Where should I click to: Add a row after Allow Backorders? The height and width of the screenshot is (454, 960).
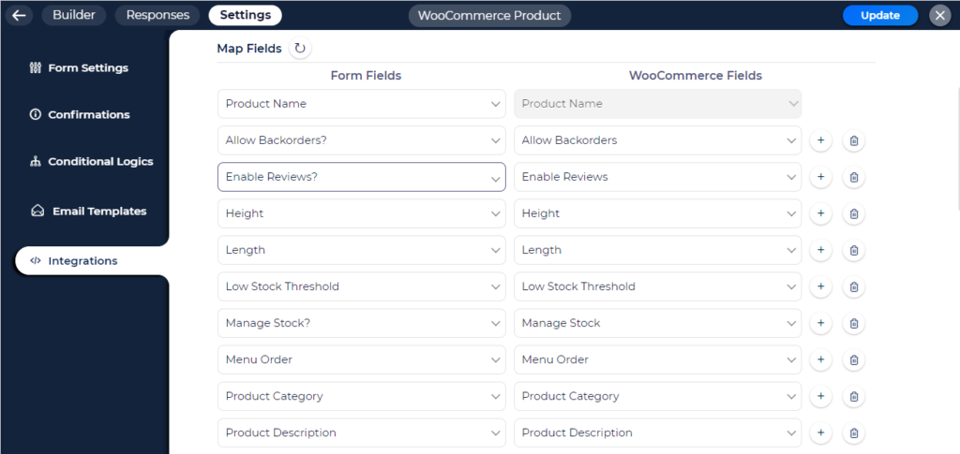(820, 140)
